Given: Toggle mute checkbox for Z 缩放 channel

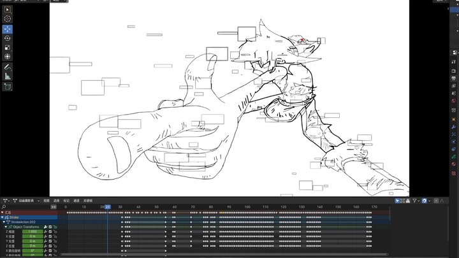Looking at the screenshot, I should click(50, 232).
